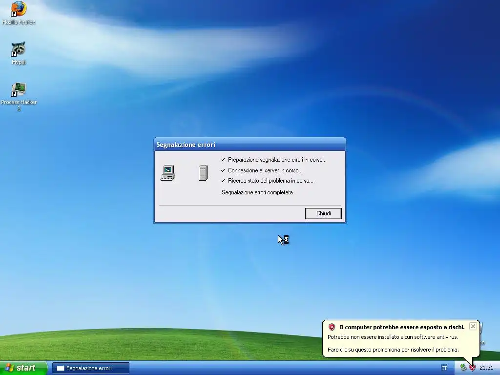The image size is (500, 375).
Task: Click the red shield icon in balloon
Action: pos(332,327)
